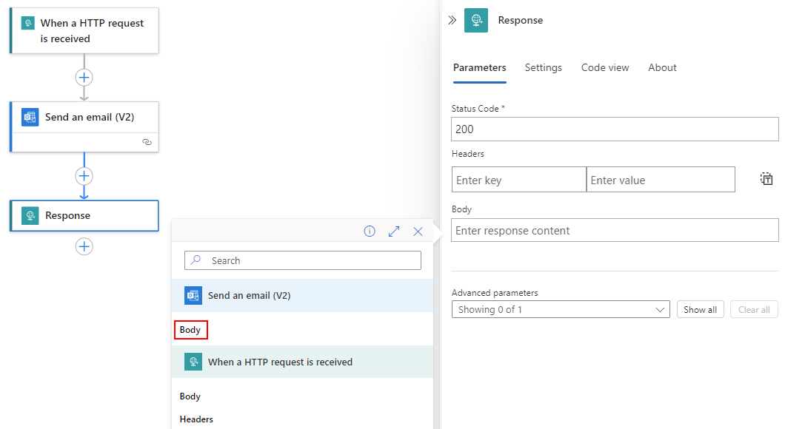Click the info icon in dynamic content popup
Image resolution: width=785 pixels, height=429 pixels.
370,231
